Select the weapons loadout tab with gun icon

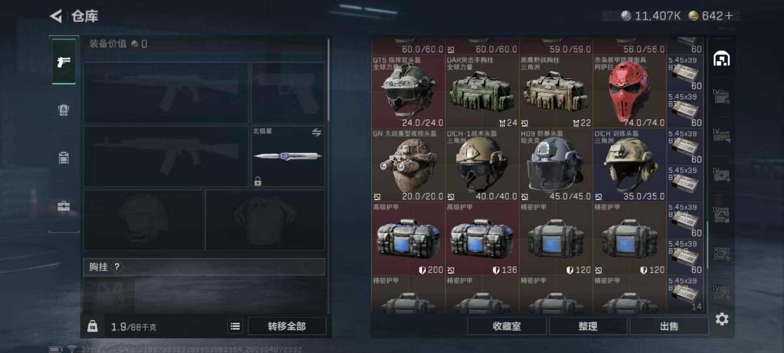tap(64, 62)
